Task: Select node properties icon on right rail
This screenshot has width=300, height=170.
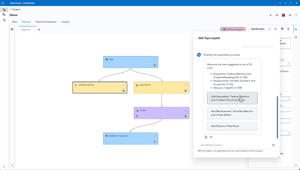Action: [x=296, y=29]
